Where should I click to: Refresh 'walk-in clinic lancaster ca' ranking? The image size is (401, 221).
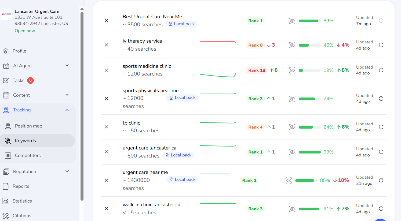coord(381,209)
